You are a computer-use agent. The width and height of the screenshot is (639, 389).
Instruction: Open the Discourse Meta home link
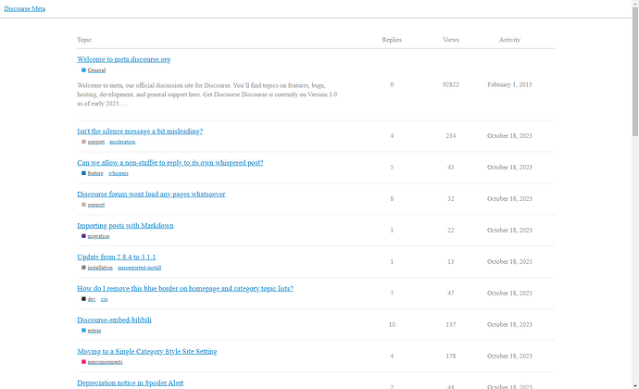pos(24,8)
